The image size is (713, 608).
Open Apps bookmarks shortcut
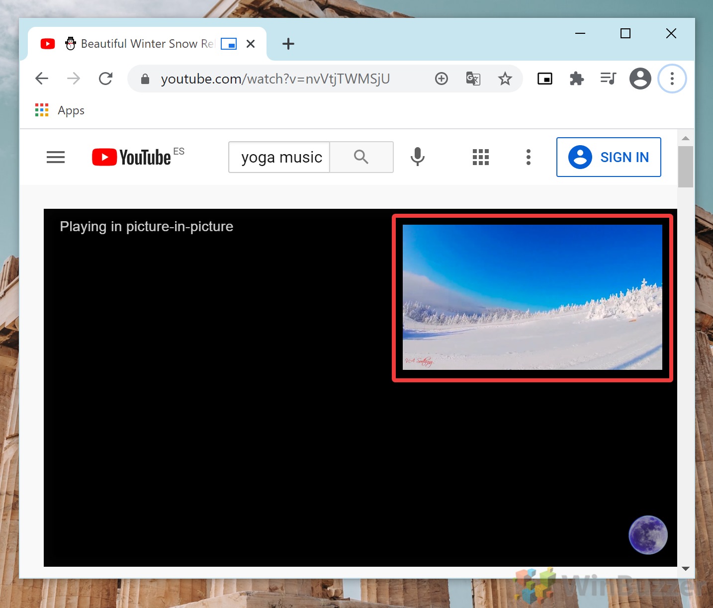[x=60, y=110]
